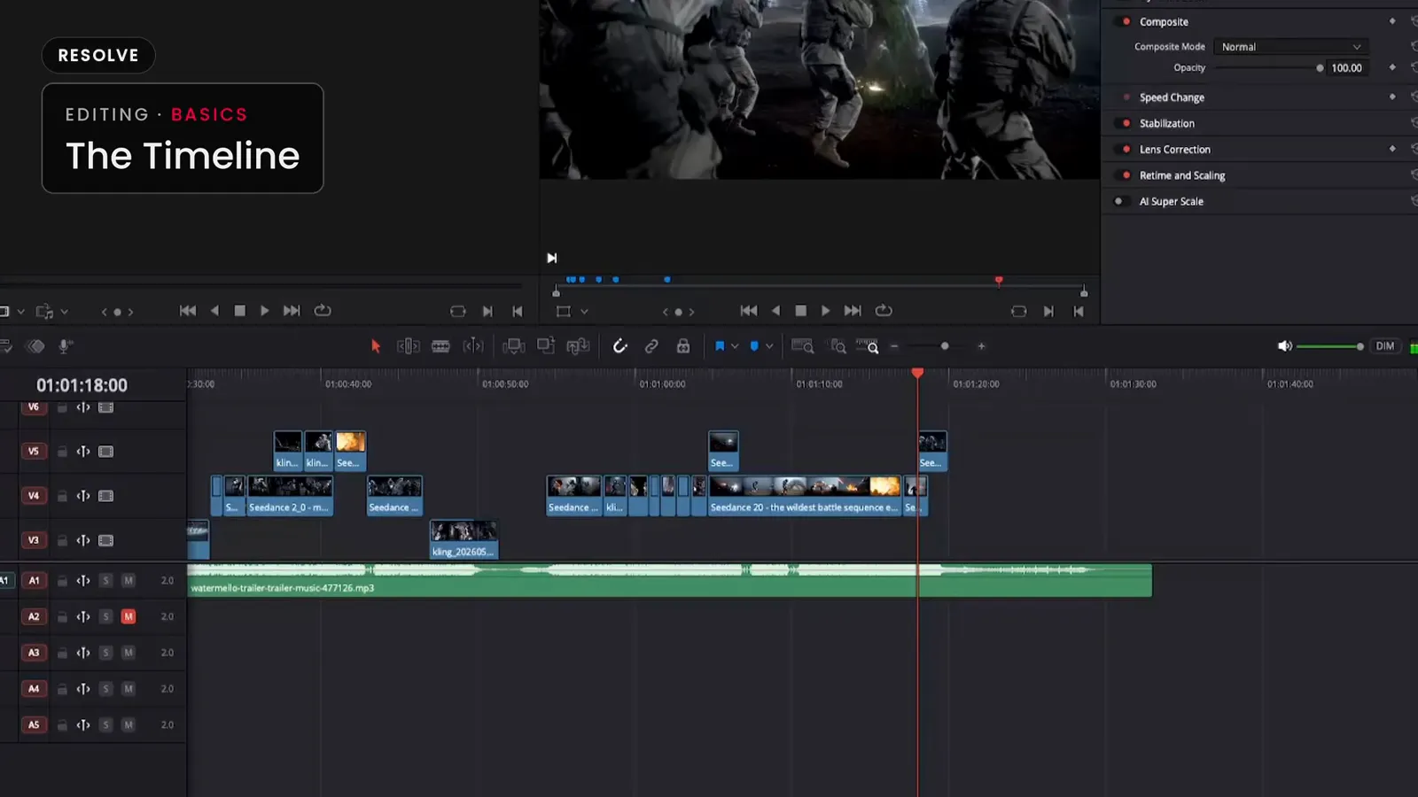Play the source viewer forward
Viewport: 1418px width, 797px height.
point(264,311)
